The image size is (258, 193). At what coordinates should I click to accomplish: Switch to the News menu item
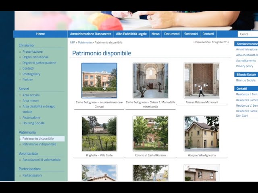click(x=155, y=34)
